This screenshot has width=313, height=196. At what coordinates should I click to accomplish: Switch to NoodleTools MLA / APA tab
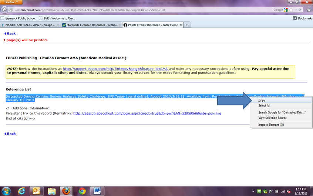pyautogui.click(x=30, y=25)
